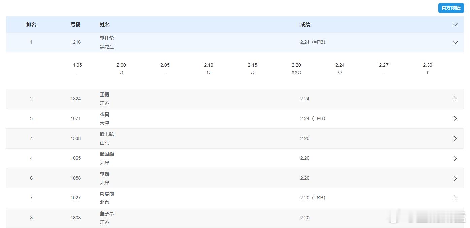Click athlete name 董子昂
470x228 pixels.
pos(107,214)
